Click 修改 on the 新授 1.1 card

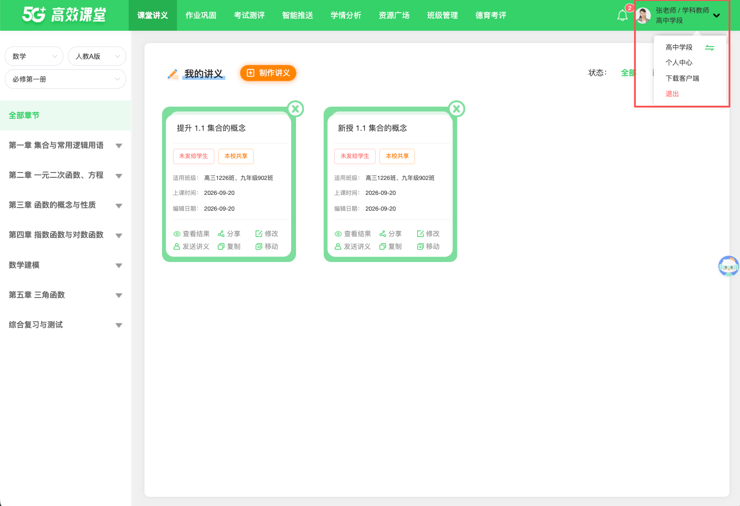click(x=428, y=234)
